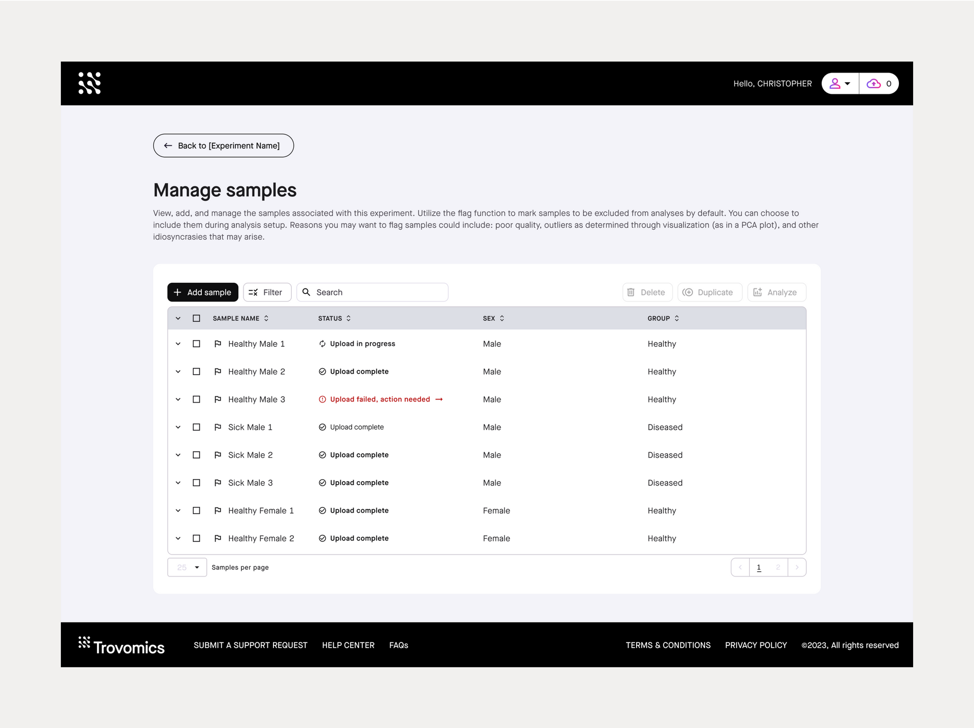Screen dimensions: 974x728
Task: Select page 2 in pagination
Action: tap(778, 567)
